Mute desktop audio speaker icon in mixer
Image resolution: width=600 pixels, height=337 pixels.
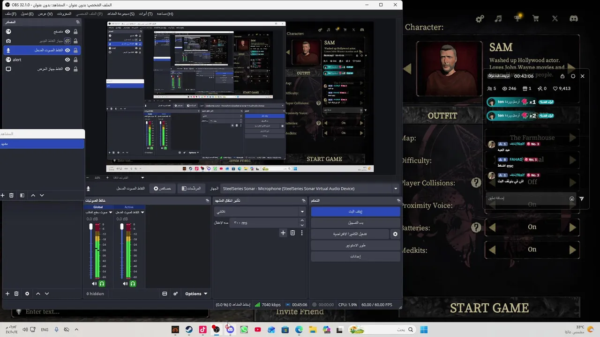click(94, 284)
